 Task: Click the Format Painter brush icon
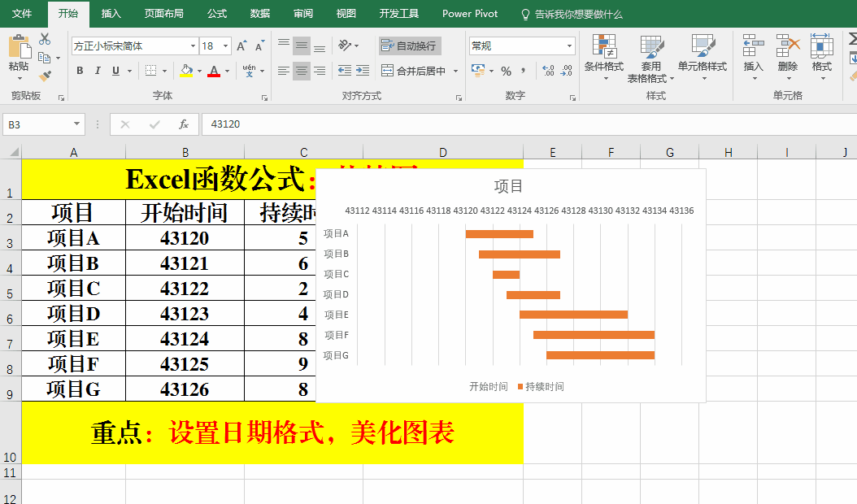(x=45, y=76)
